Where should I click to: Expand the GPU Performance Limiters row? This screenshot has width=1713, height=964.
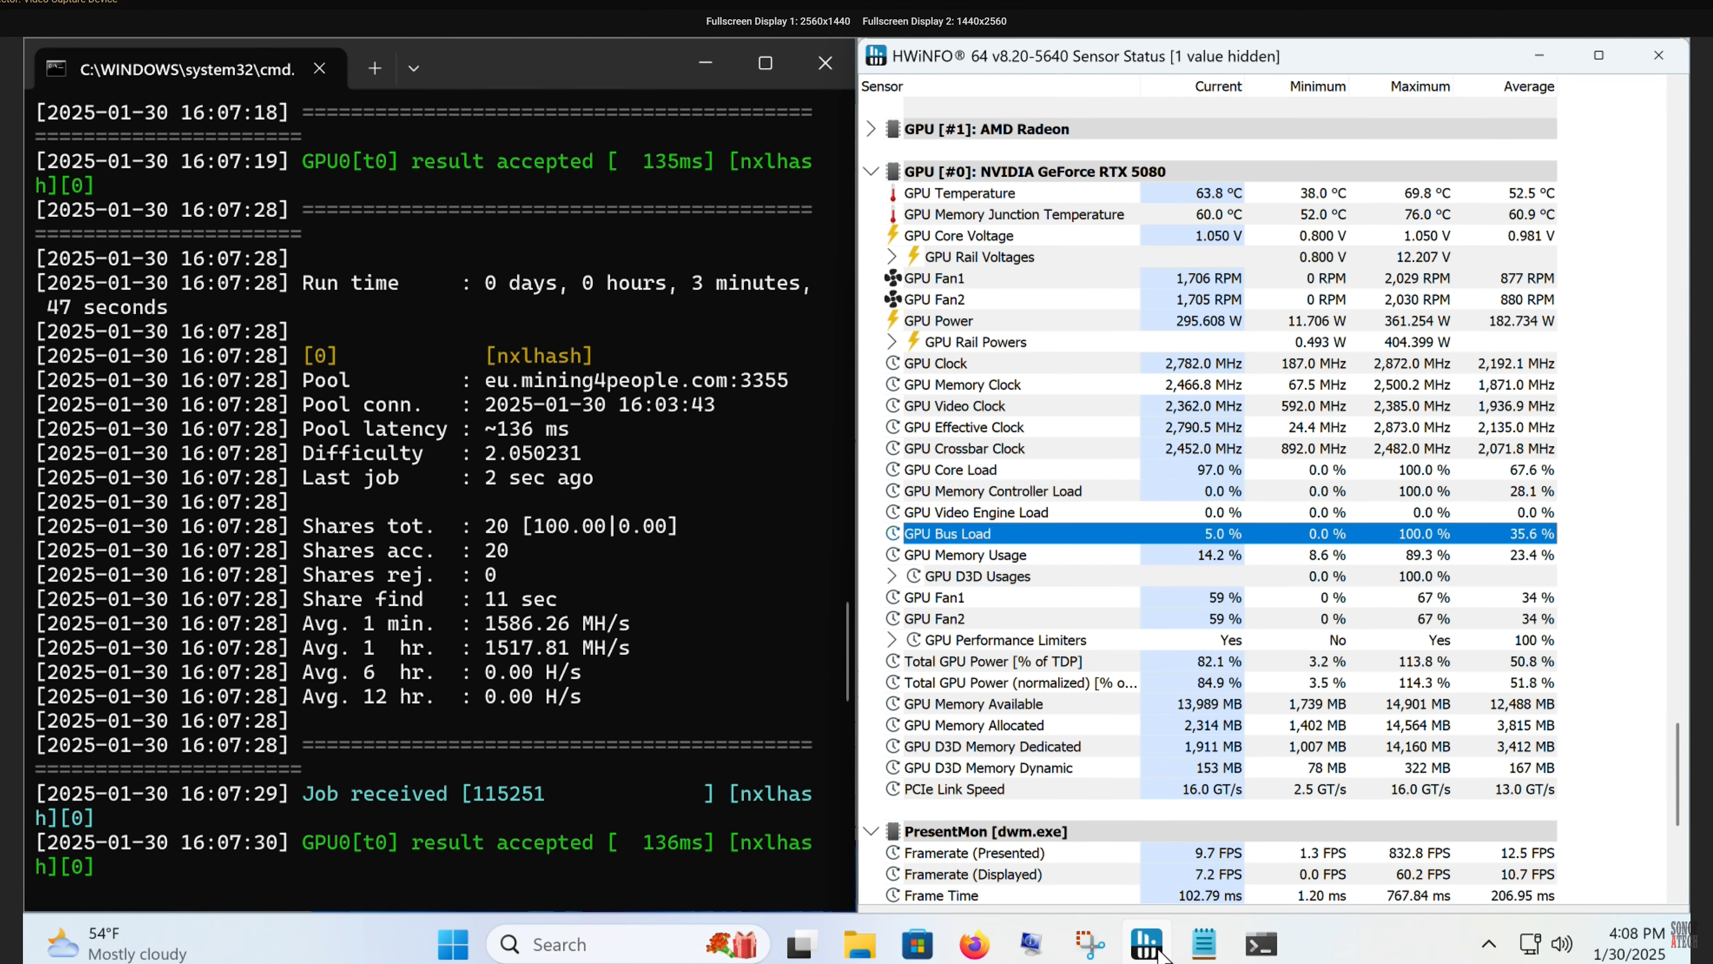coord(892,640)
